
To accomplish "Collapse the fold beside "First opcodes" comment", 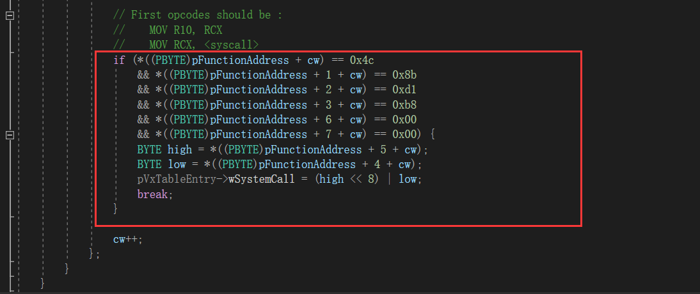I will [x=10, y=15].
